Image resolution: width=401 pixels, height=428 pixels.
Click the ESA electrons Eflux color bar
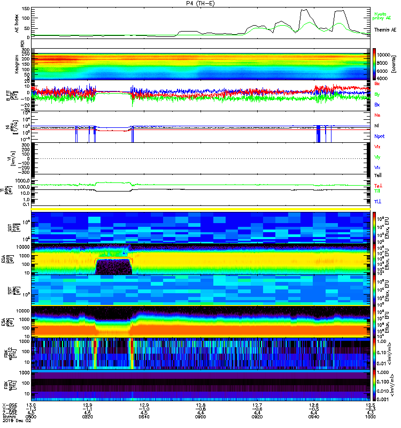point(374,322)
